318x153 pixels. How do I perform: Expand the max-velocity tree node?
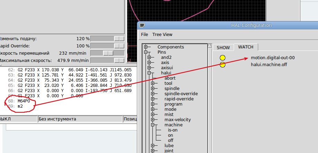coord(152,120)
